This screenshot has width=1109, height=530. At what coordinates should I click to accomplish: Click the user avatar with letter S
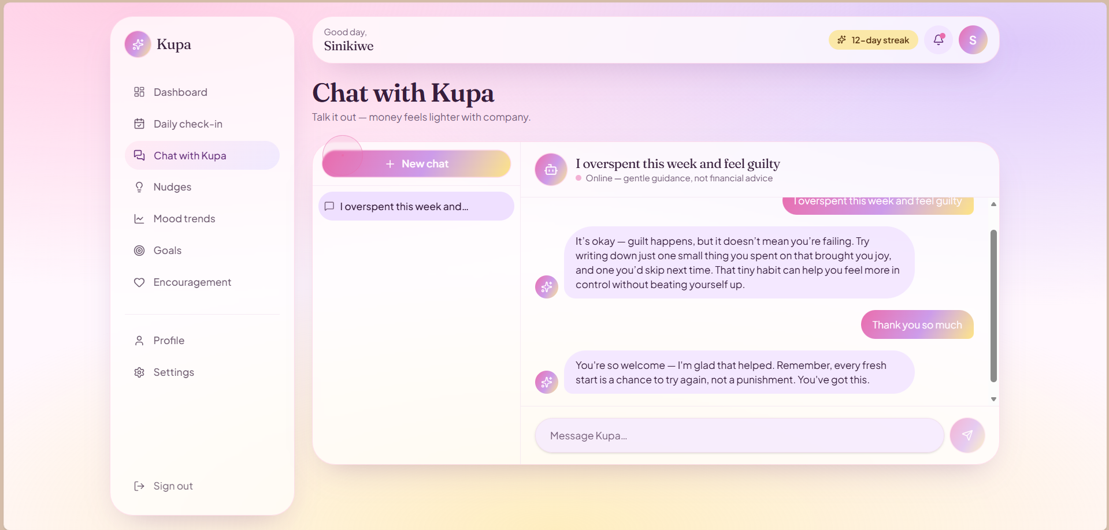[973, 40]
